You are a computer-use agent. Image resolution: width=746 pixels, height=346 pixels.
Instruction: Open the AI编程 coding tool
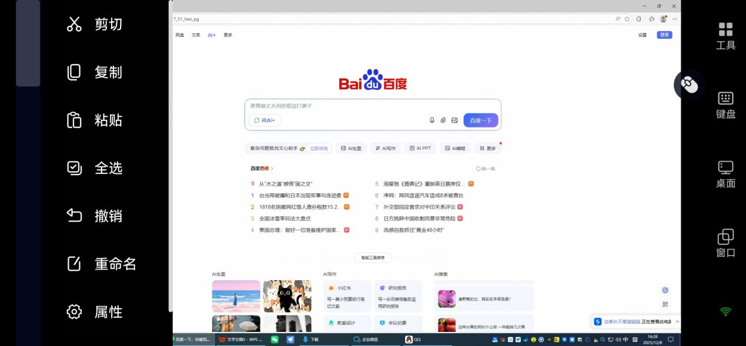[455, 148]
